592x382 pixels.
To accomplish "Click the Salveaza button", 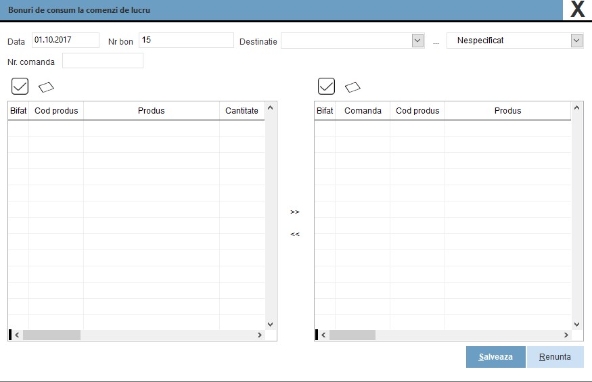I will click(x=496, y=357).
